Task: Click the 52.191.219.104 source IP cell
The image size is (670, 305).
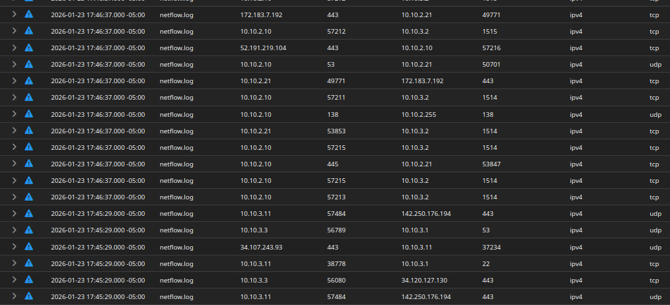Action: [263, 48]
